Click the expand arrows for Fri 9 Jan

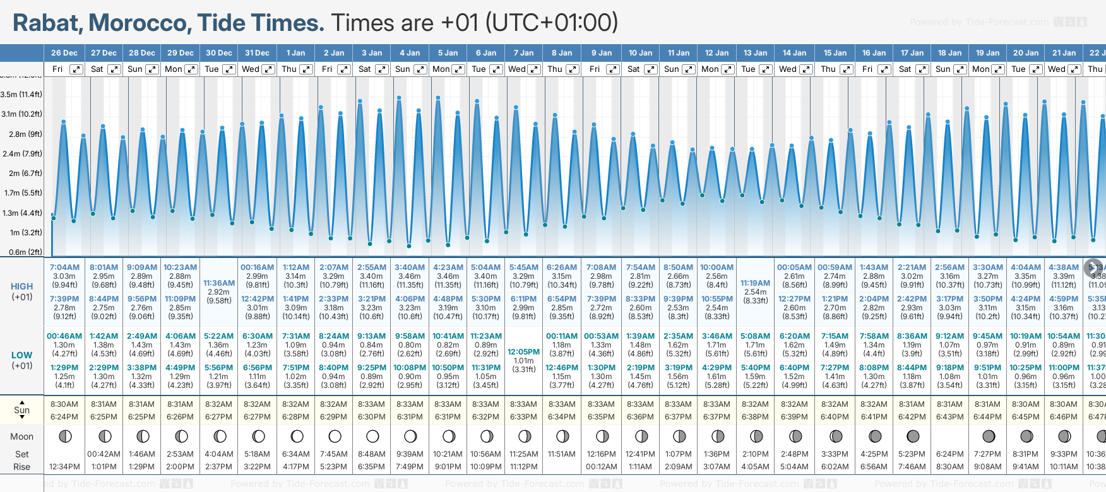612,69
